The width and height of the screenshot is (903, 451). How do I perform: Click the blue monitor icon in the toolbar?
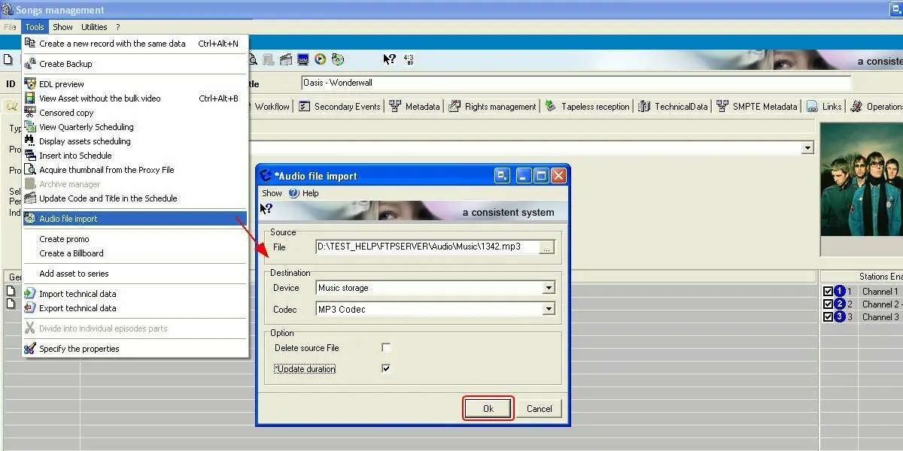[303, 59]
